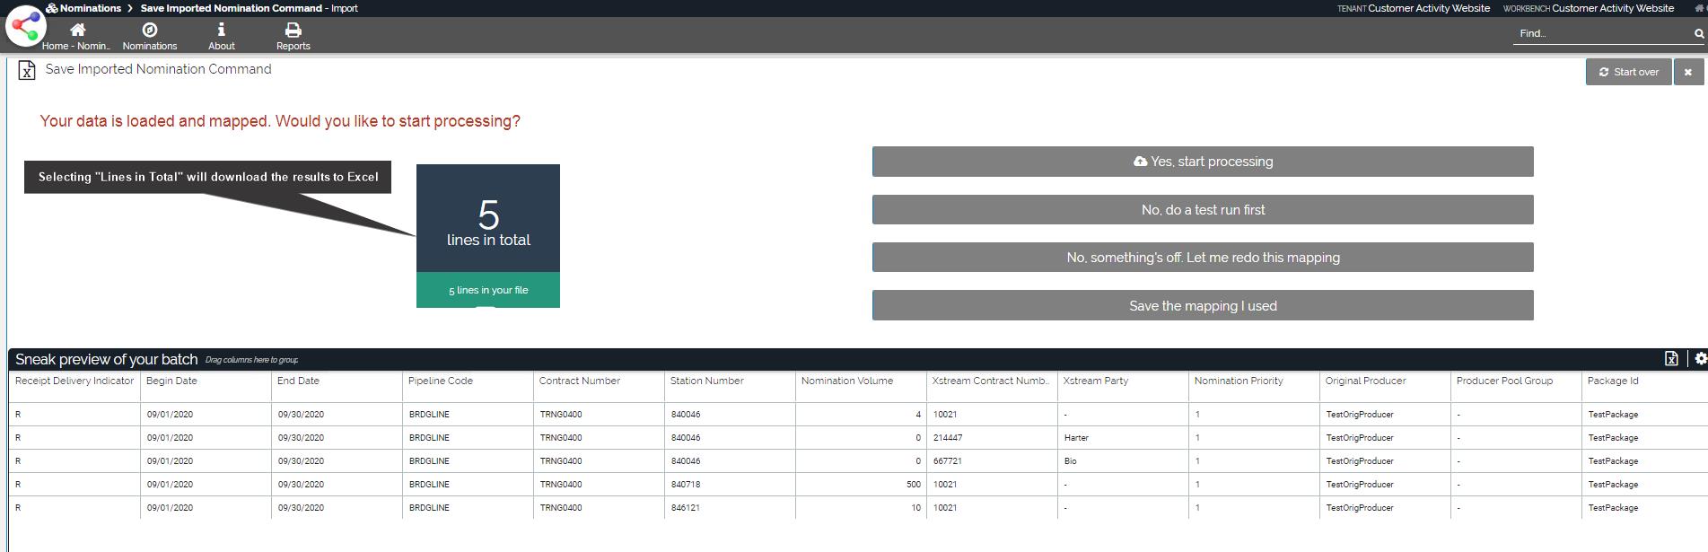
Task: Select the row with Xstream Party Harter
Action: [x=1075, y=438]
